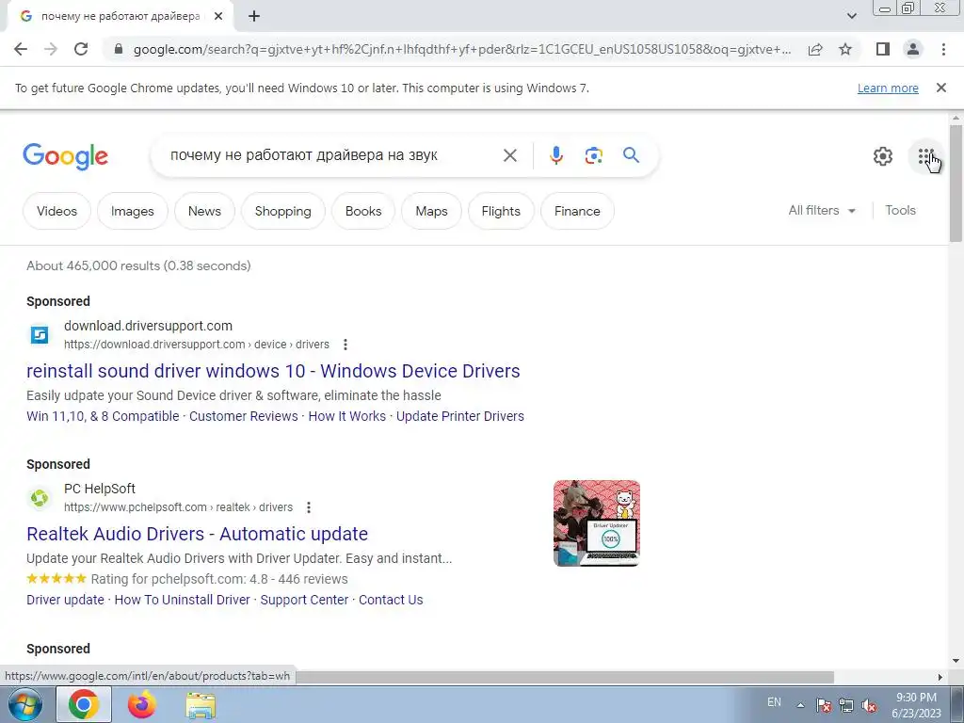Switch to the Flights results tab
The image size is (964, 723).
(x=501, y=211)
